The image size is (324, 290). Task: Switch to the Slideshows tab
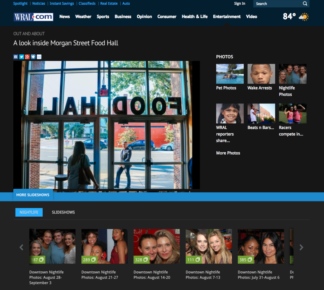(63, 212)
